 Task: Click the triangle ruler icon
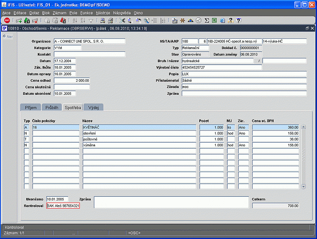(191, 20)
